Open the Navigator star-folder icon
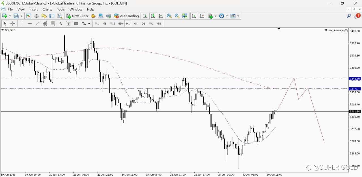362x177 pixels. pyautogui.click(x=44, y=16)
